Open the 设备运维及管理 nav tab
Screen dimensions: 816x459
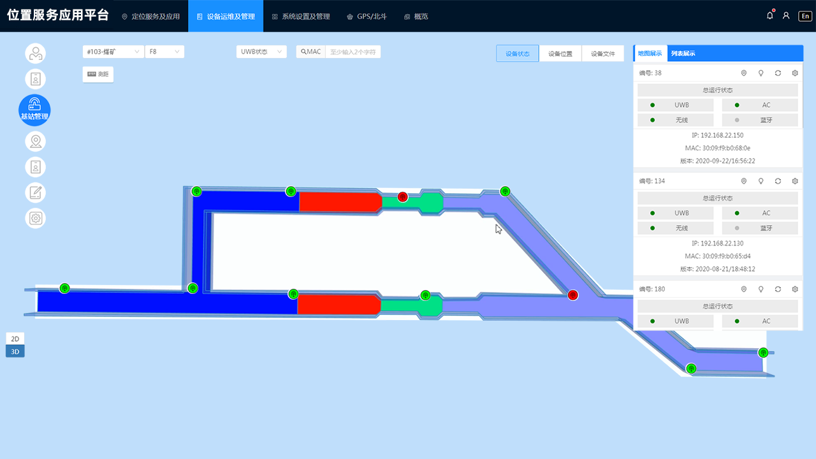(226, 16)
